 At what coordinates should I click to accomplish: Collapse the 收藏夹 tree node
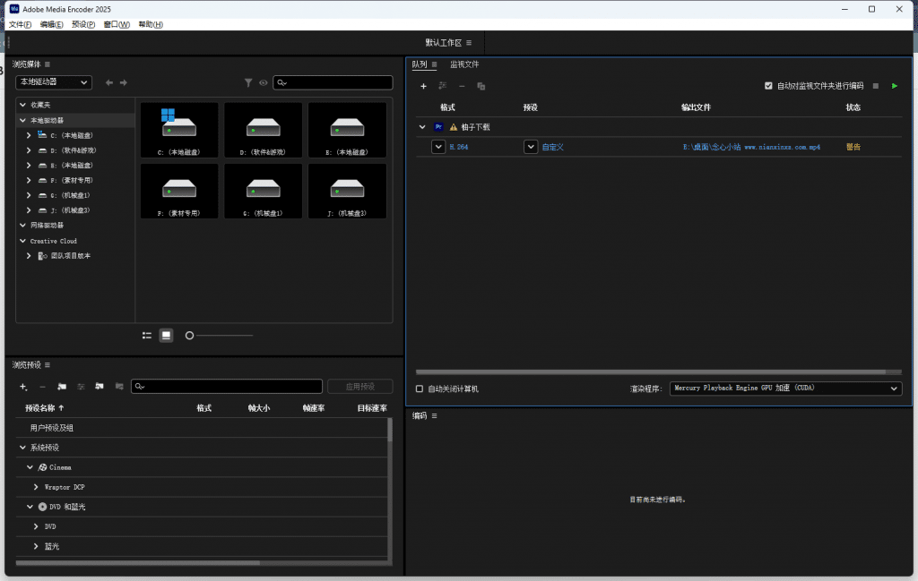click(x=22, y=105)
